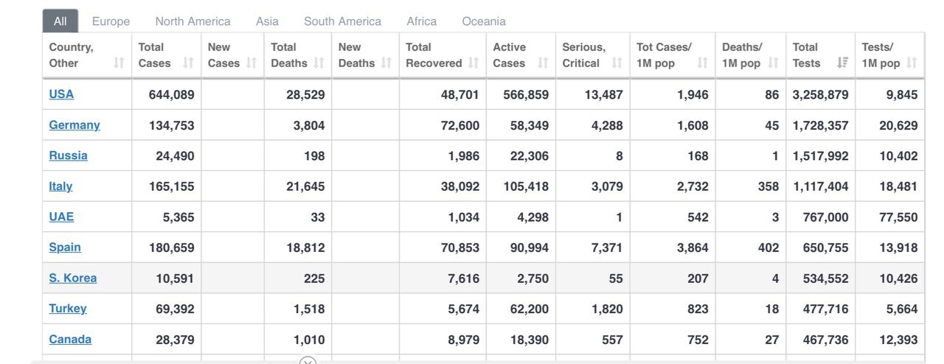Screen dimensions: 944x364
Task: Sort by Deaths/1M pop arrow icon
Action: coord(773,63)
